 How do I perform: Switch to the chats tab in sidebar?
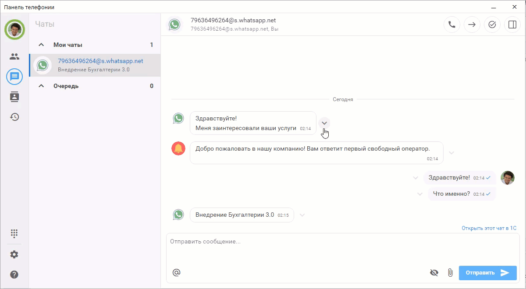14,77
